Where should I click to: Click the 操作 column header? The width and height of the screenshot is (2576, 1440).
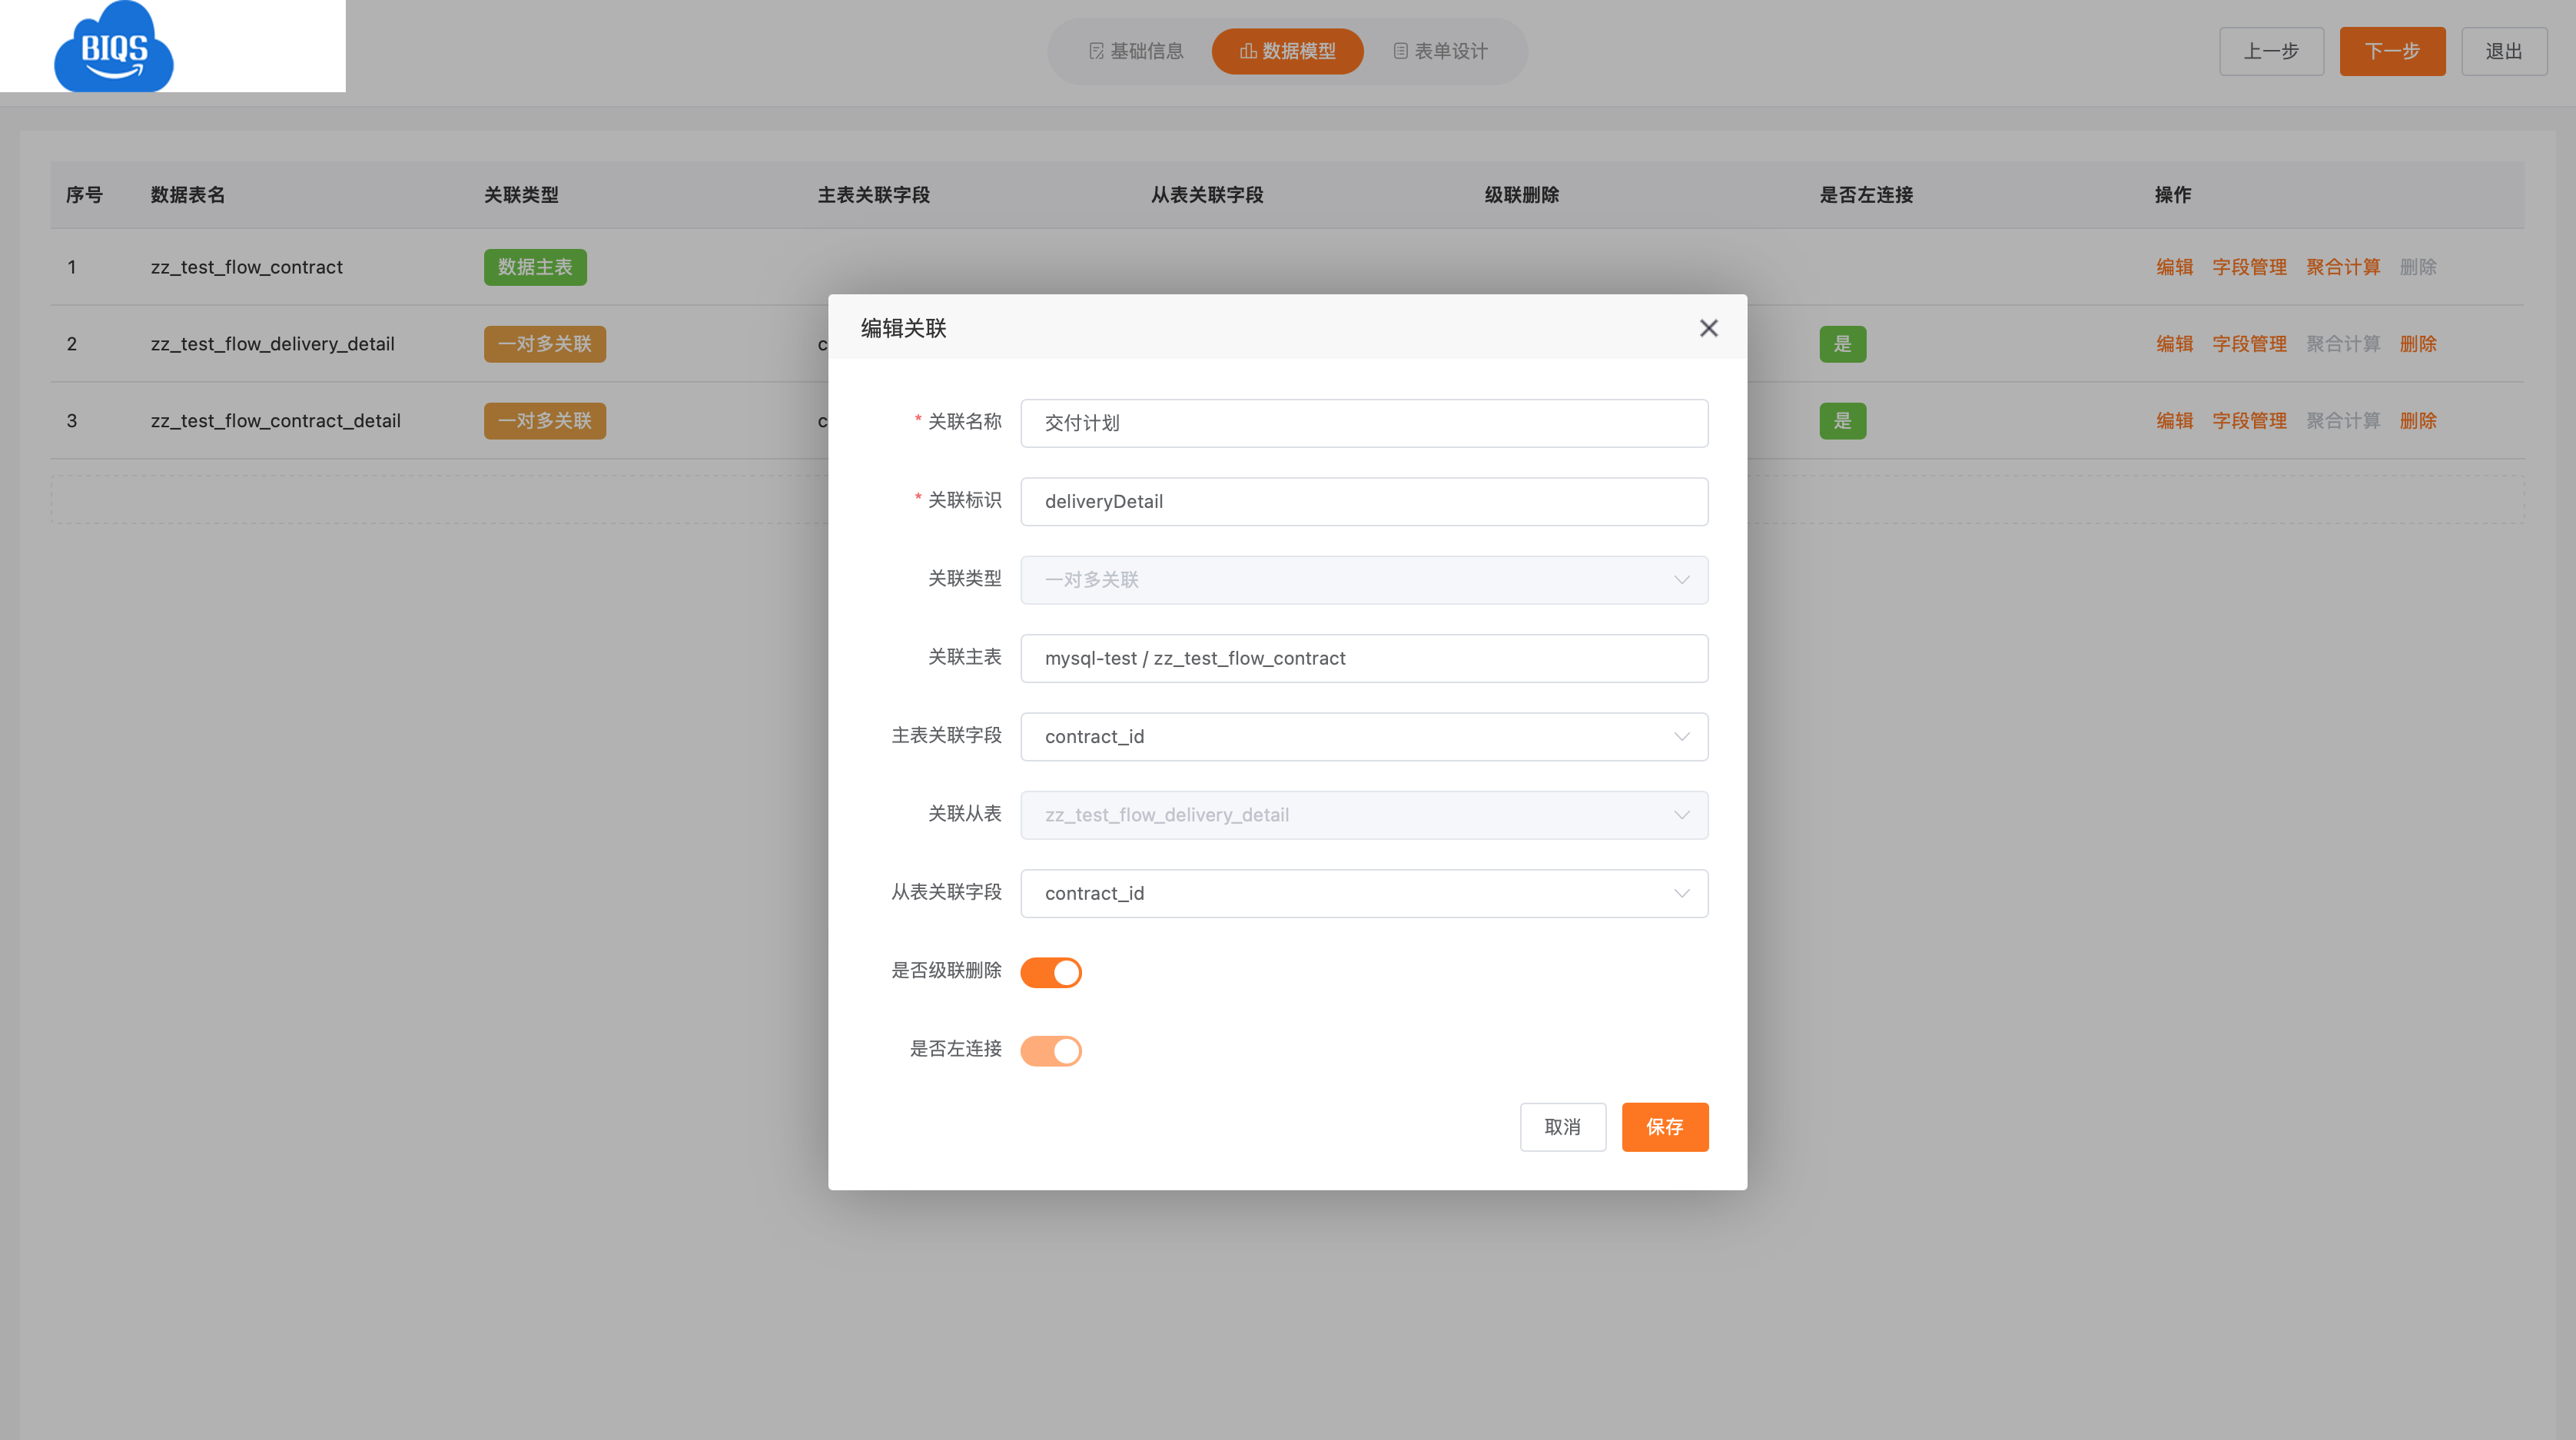2172,195
